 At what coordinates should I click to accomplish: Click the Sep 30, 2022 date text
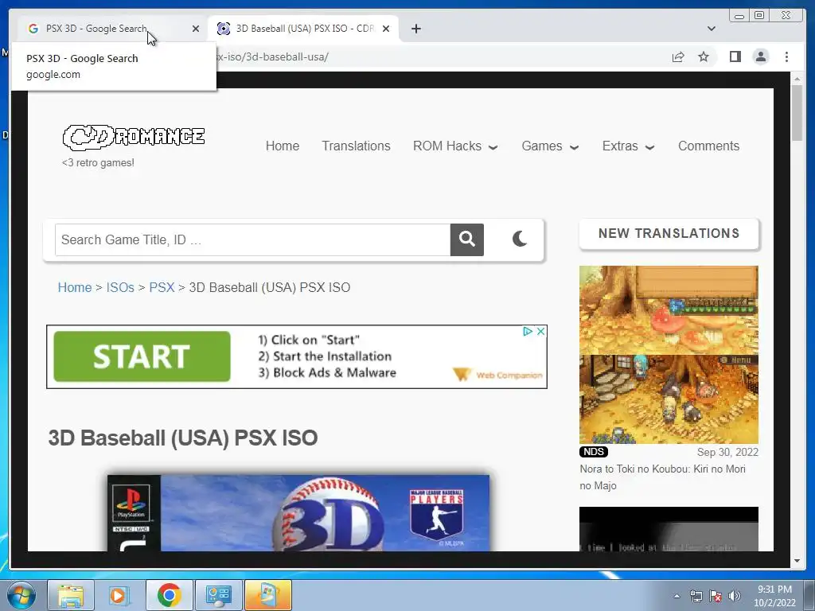727,452
